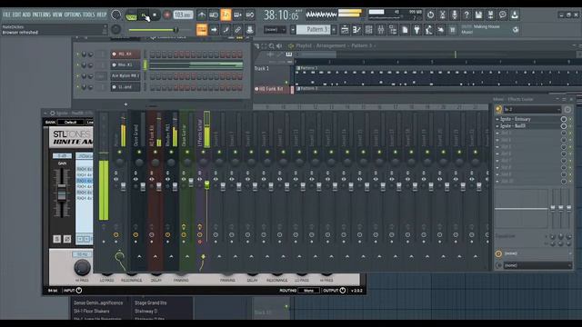Expand the Ignite Emissary effect slot arrow

497,119
